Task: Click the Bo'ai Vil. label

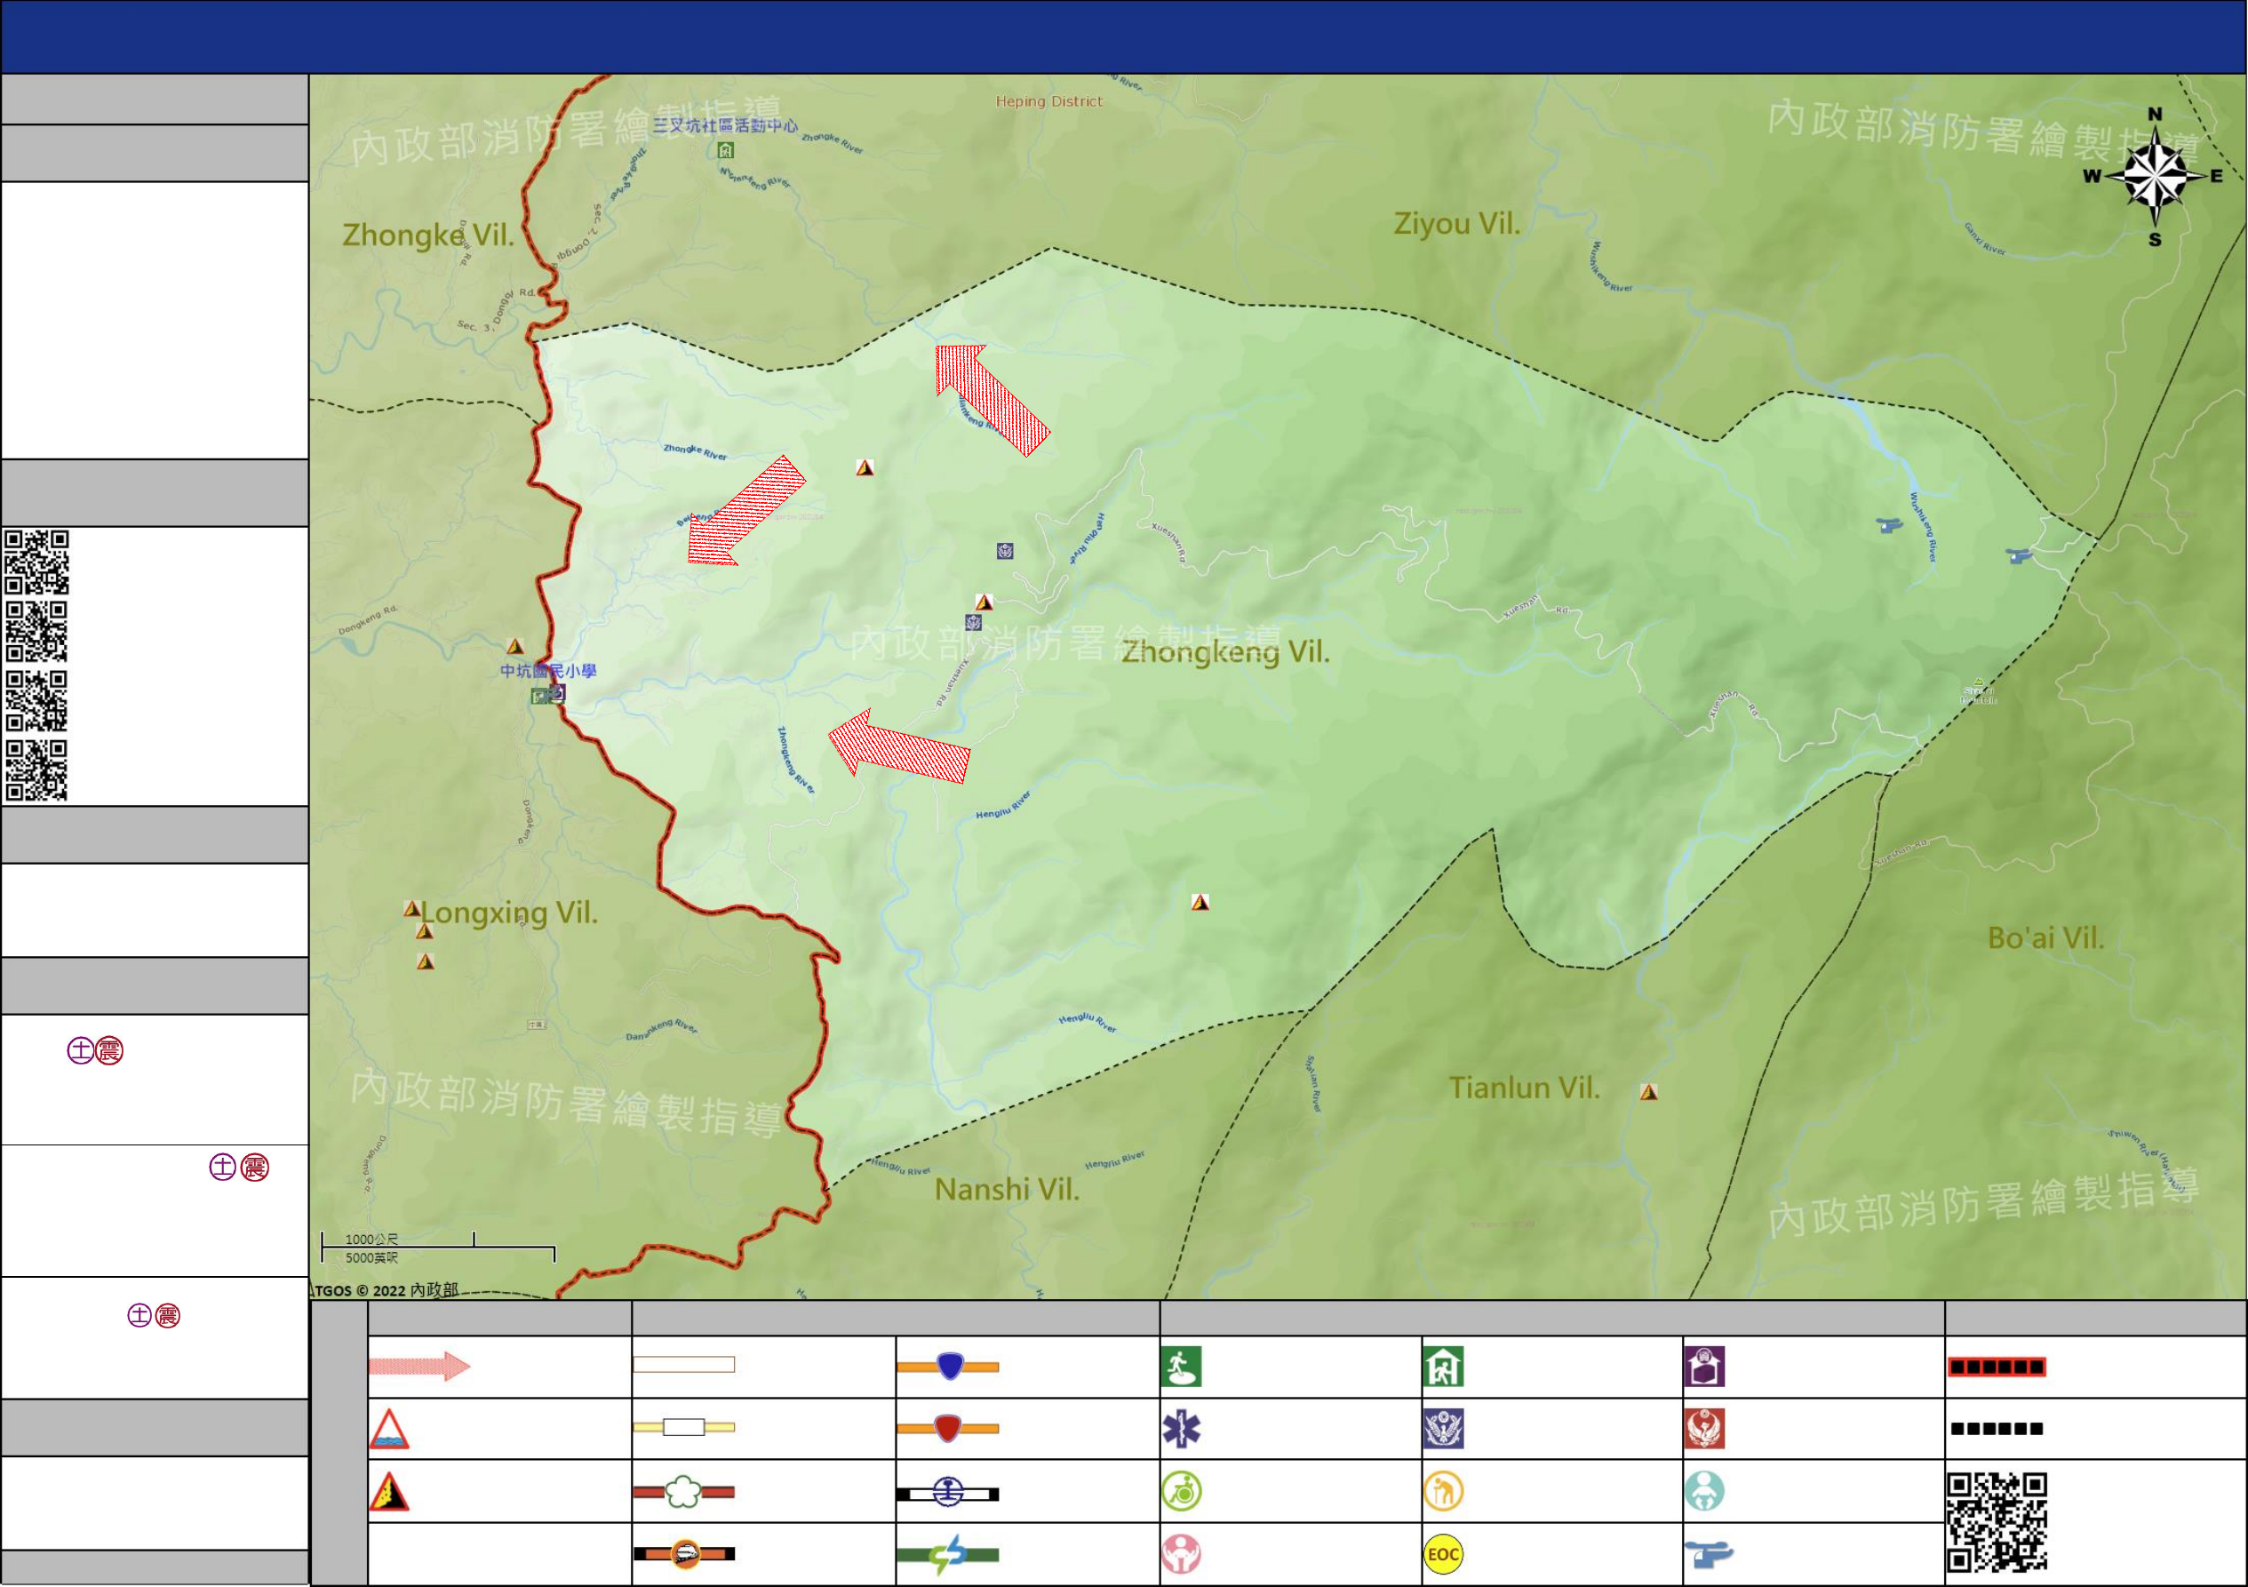Action: pyautogui.click(x=2046, y=938)
